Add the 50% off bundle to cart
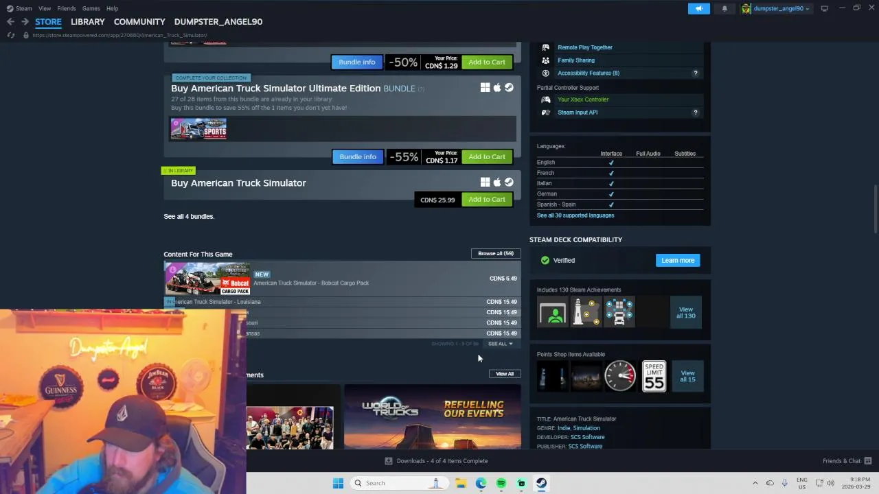The width and height of the screenshot is (879, 494). click(x=487, y=62)
